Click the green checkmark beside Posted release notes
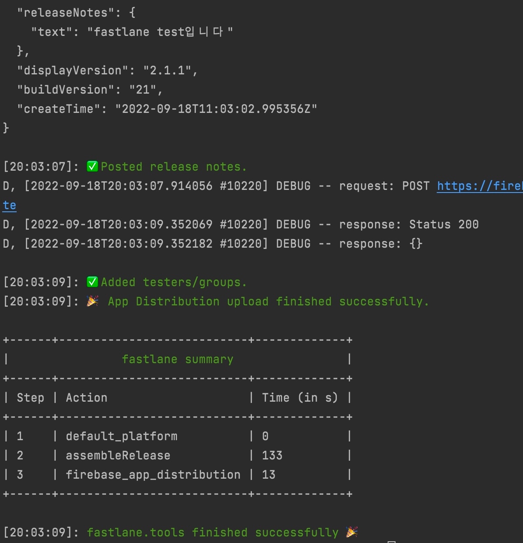The height and width of the screenshot is (543, 523). pyautogui.click(x=92, y=166)
